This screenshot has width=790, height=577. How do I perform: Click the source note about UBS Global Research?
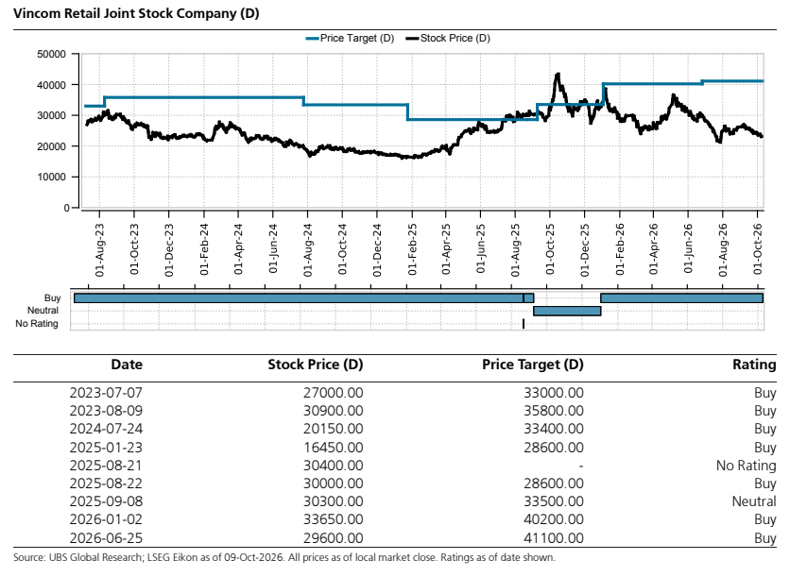coord(284,558)
